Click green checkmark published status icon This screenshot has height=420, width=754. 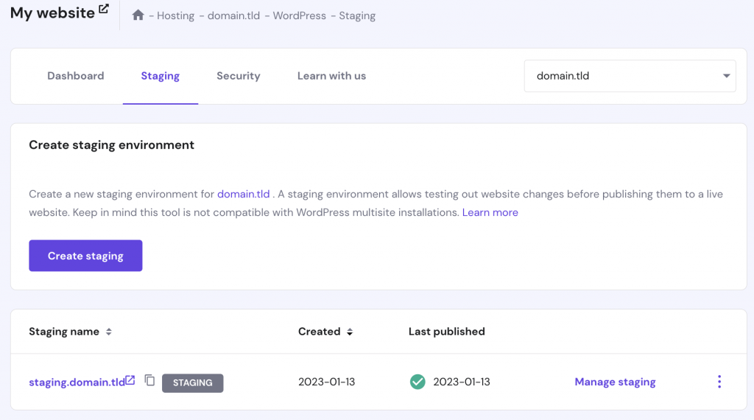tap(417, 382)
